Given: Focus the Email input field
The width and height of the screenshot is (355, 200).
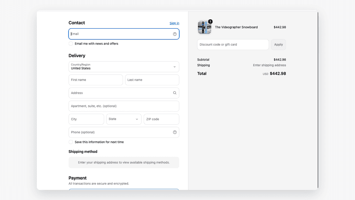Looking at the screenshot, I should click(x=124, y=34).
